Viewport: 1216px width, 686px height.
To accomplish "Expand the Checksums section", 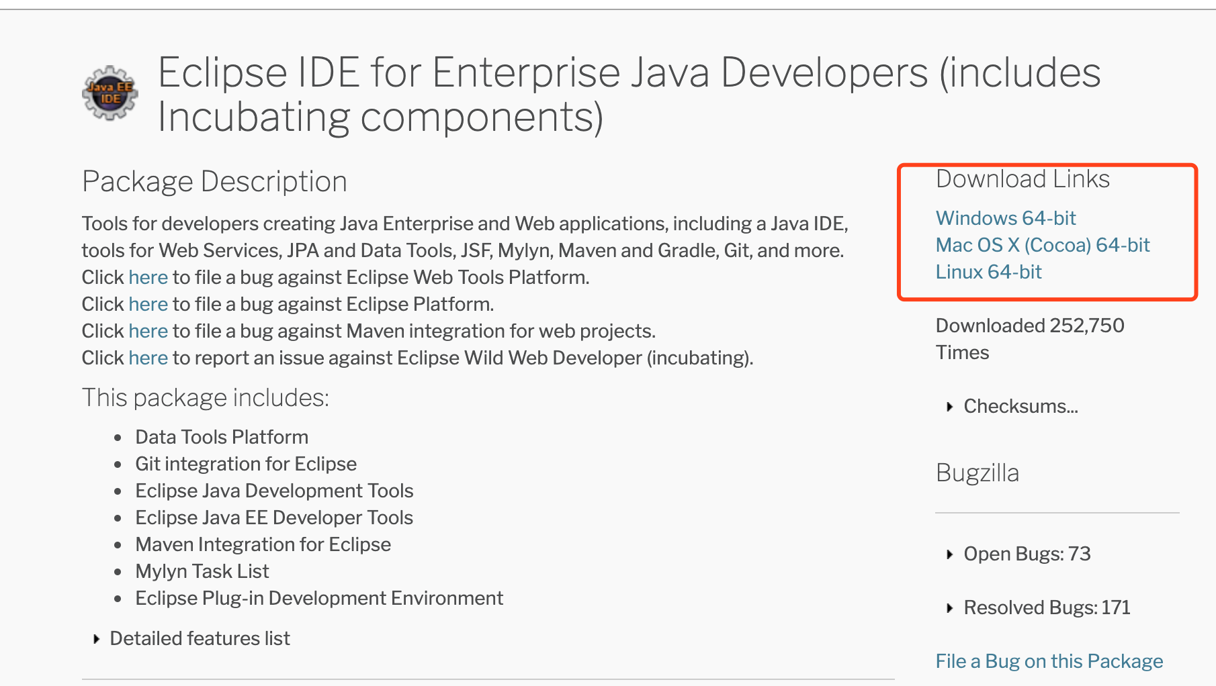I will click(x=1012, y=406).
